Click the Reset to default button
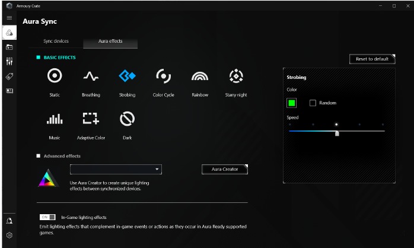 coord(372,59)
